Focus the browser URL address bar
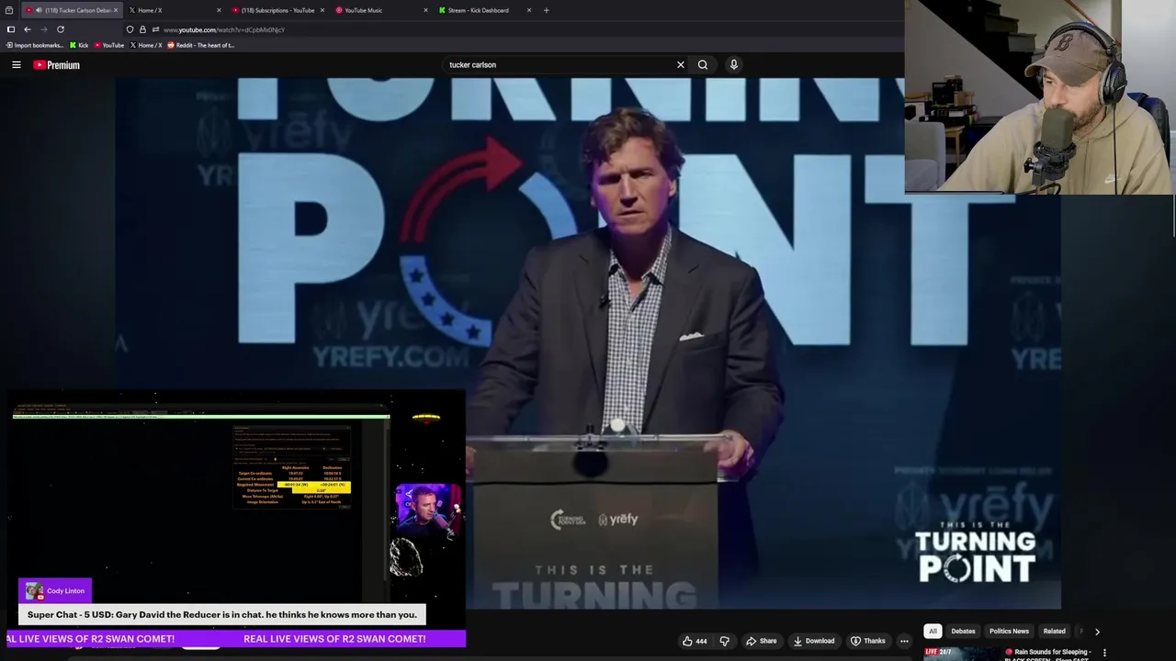Image resolution: width=1176 pixels, height=661 pixels. (514, 29)
